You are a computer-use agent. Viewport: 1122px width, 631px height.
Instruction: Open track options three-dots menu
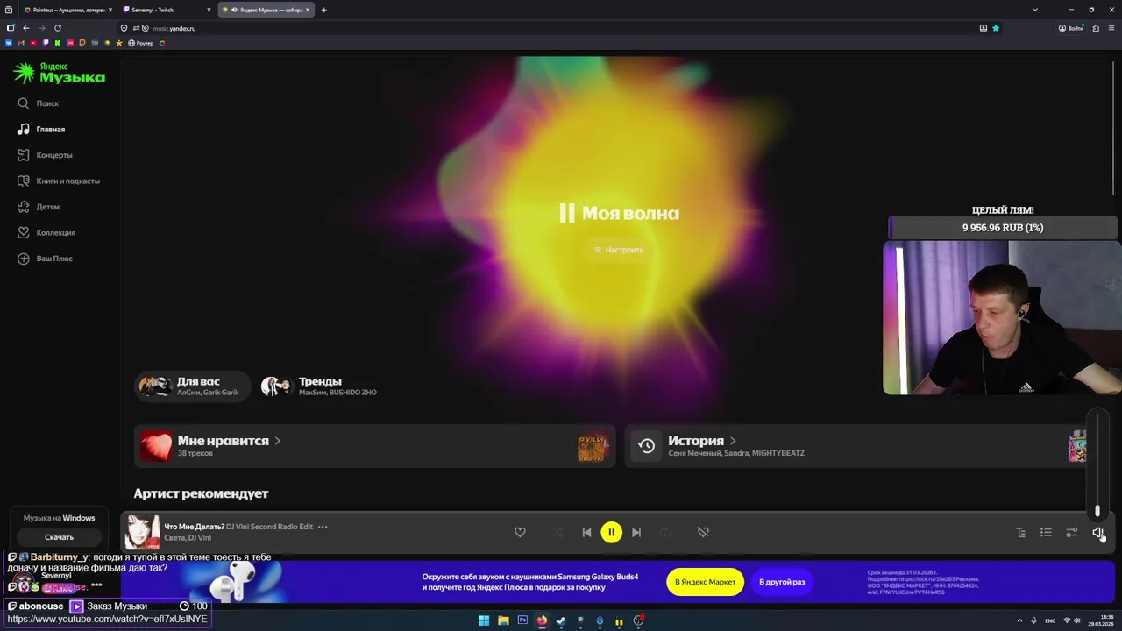pyautogui.click(x=323, y=527)
